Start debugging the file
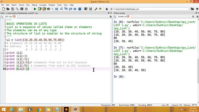Image resolution: width=199 pixels, height=112 pixels. (x=57, y=9)
